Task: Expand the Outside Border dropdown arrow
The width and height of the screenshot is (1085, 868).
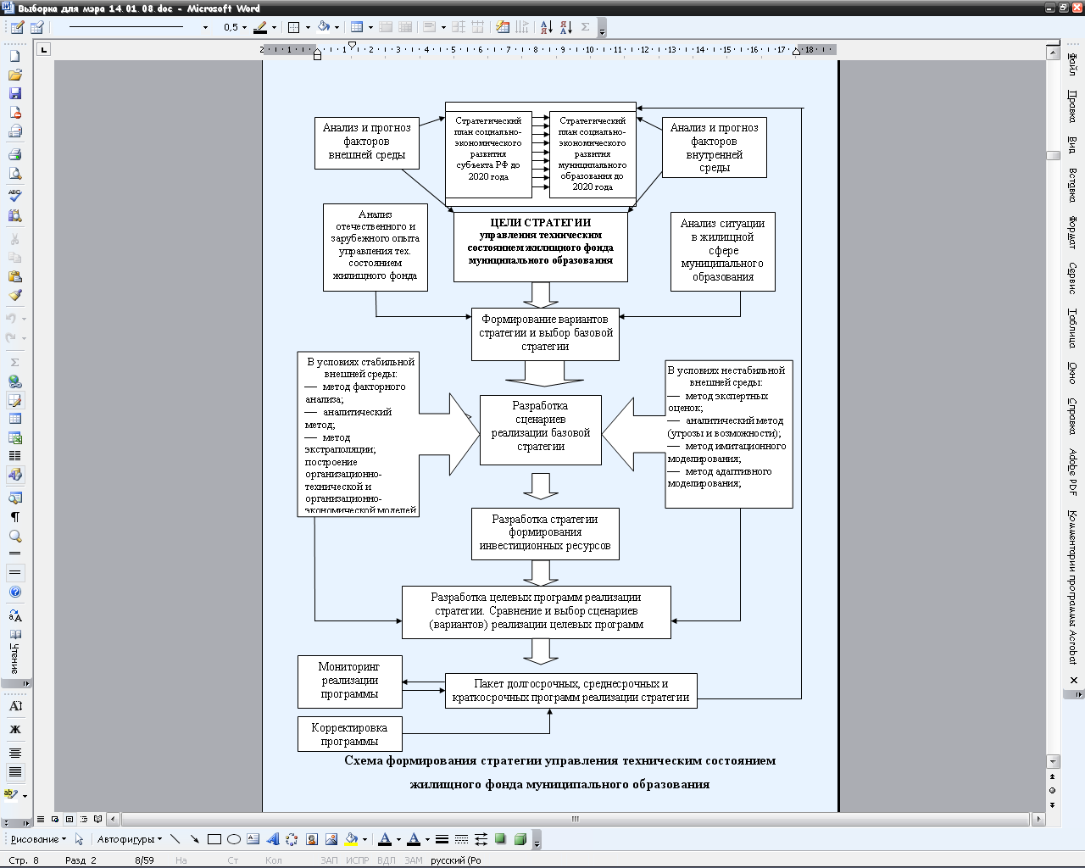Action: pyautogui.click(x=307, y=27)
